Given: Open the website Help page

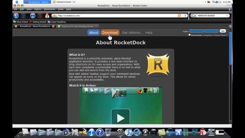Looking at the screenshot, I should pyautogui.click(x=149, y=33).
